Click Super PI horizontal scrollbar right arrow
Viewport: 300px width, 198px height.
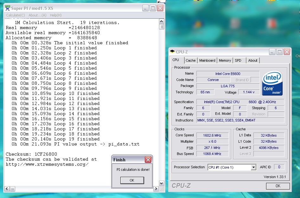pyautogui.click(x=156, y=189)
